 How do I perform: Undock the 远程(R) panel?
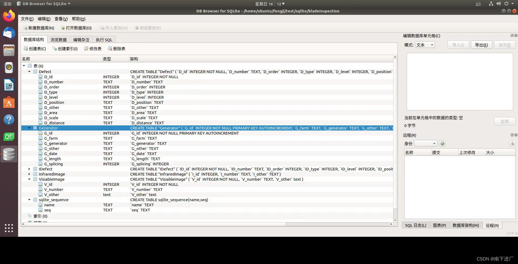512,135
